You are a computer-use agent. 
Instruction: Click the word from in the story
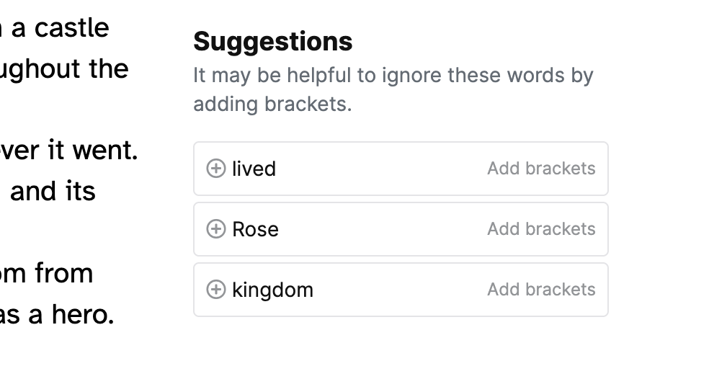coord(64,273)
